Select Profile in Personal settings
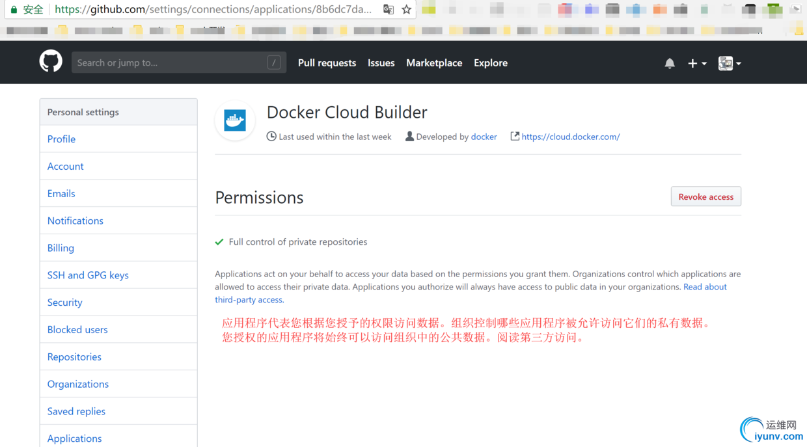Screen dimensions: 807x447 point(118,139)
